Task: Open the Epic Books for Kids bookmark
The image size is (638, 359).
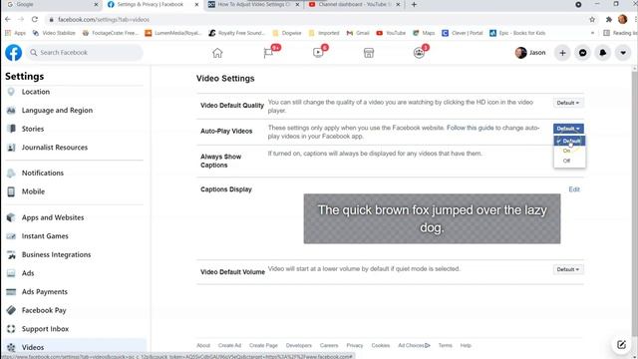Action: [517, 33]
